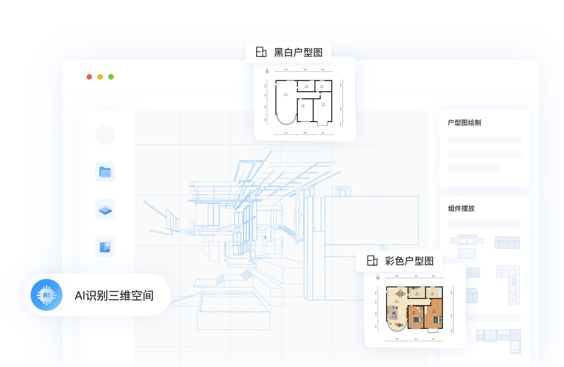Select the layers icon in the sidebar

click(x=105, y=209)
